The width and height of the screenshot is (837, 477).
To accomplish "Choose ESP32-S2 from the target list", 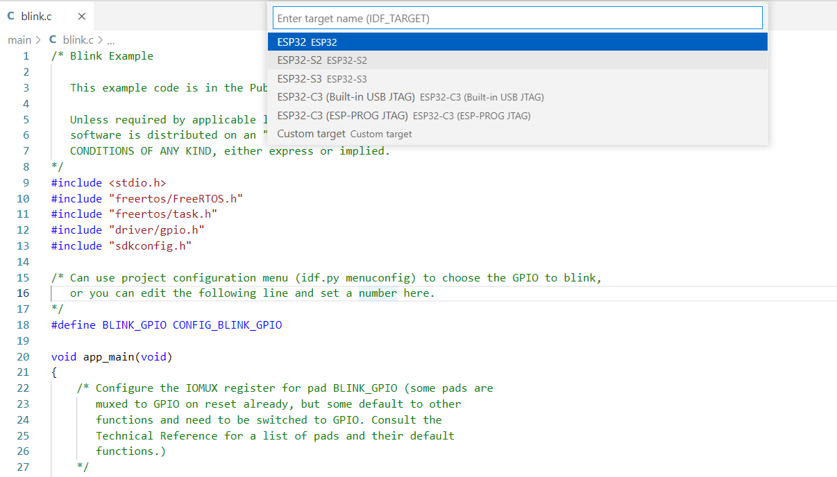I will coord(517,60).
